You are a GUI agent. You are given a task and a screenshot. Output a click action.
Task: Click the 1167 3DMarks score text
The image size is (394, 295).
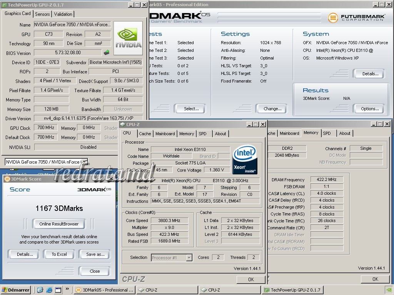[59, 208]
